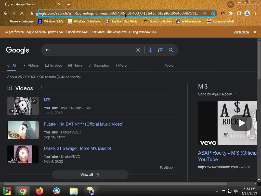Viewport: 261px width, 196px height.
Task: Stop loading the page
Action: coord(22,13)
